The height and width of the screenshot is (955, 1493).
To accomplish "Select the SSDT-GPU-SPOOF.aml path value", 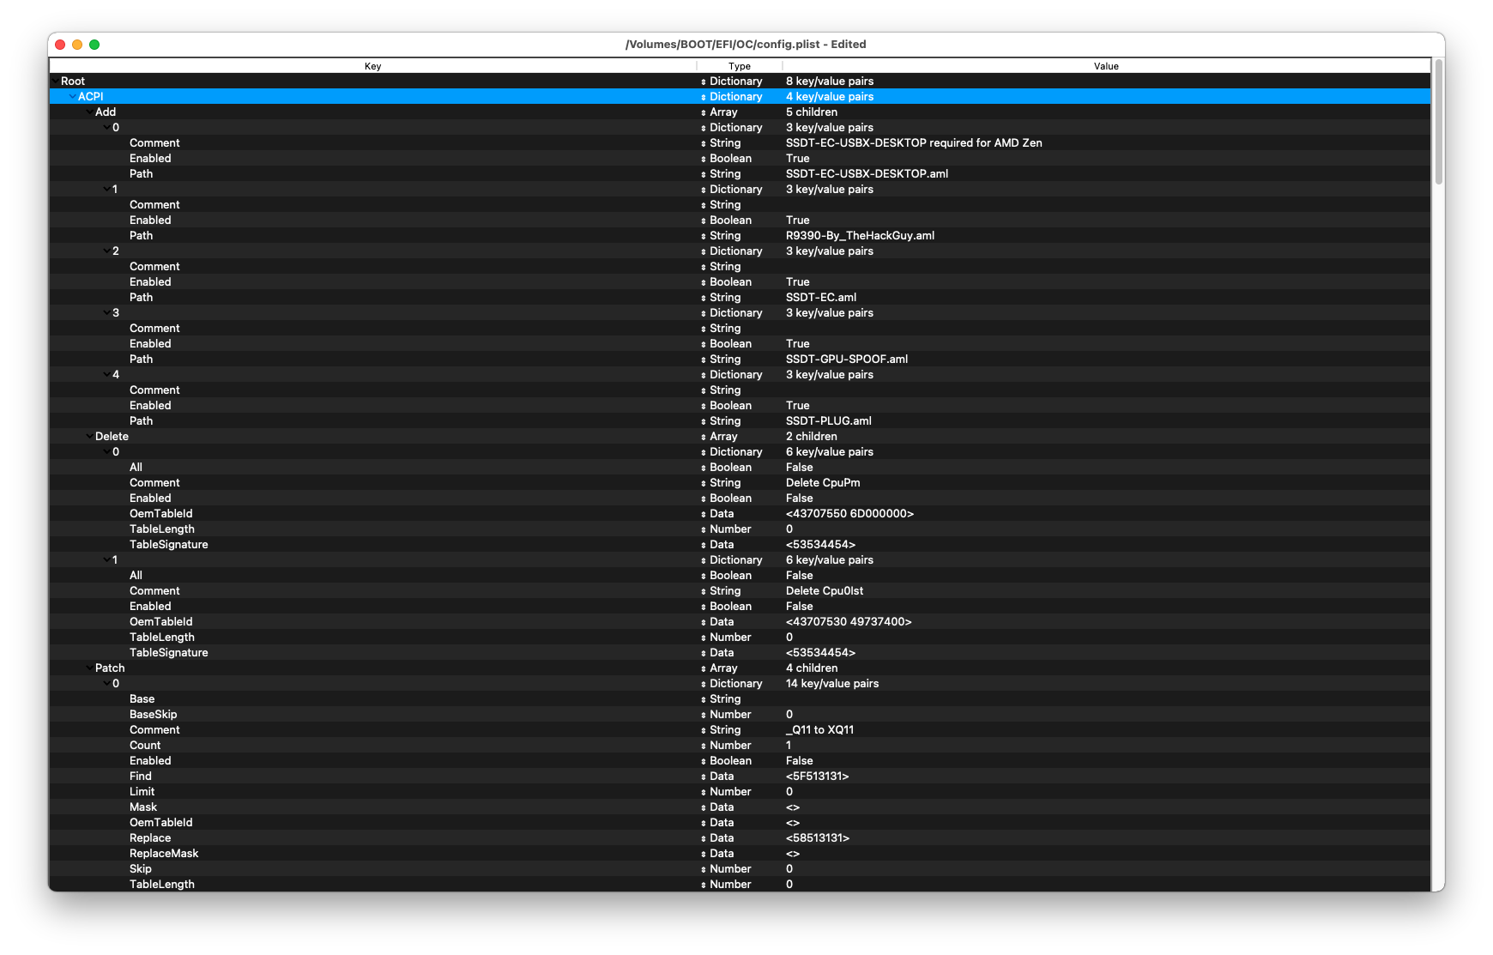I will [x=846, y=360].
